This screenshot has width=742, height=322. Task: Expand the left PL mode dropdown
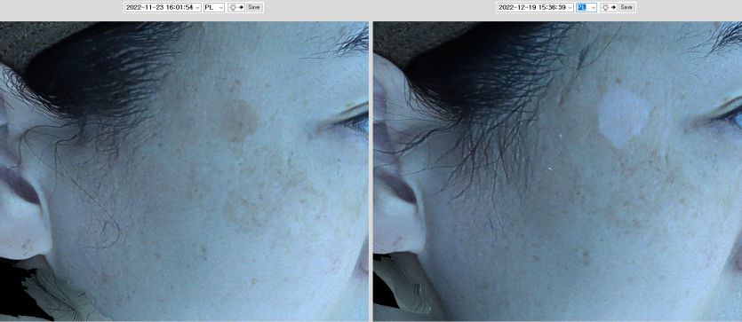pyautogui.click(x=214, y=8)
